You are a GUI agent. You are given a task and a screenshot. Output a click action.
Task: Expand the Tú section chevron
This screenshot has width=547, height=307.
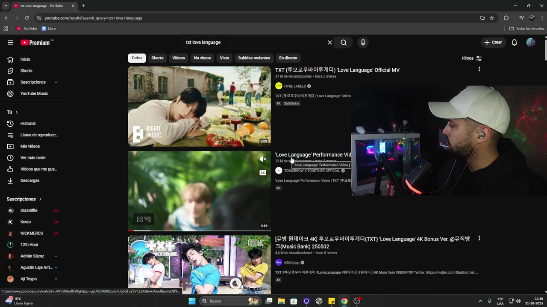point(17,113)
